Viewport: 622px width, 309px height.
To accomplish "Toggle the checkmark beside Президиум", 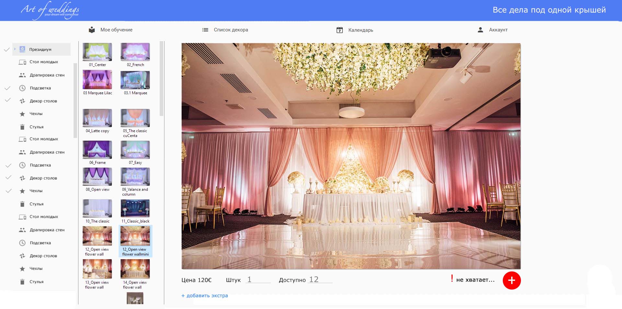I will point(6,50).
